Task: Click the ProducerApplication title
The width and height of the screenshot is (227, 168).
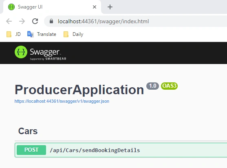Action: [x=79, y=90]
